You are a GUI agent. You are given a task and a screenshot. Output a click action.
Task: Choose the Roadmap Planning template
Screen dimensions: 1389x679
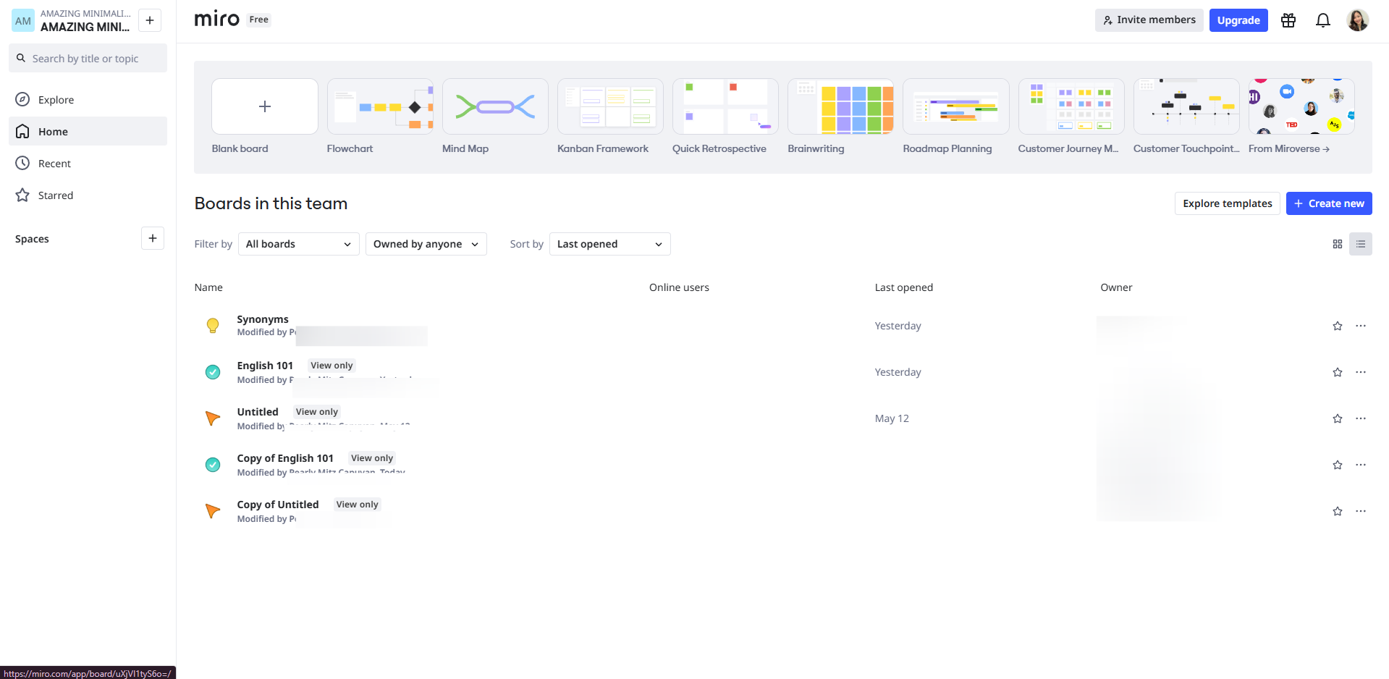pos(955,106)
